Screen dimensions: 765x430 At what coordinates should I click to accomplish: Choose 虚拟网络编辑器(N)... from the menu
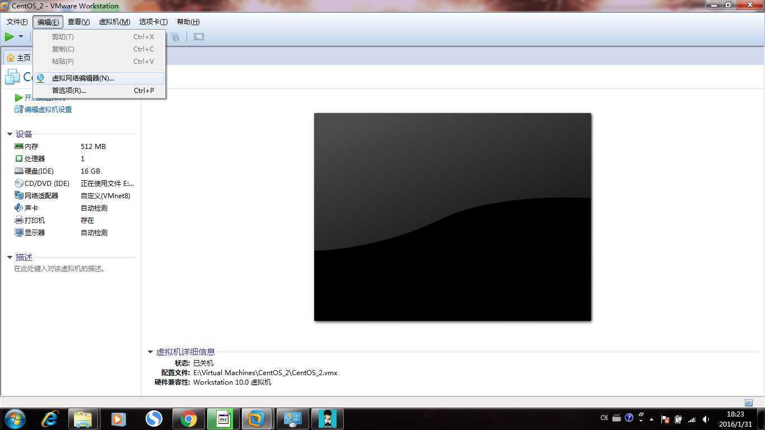(99, 78)
